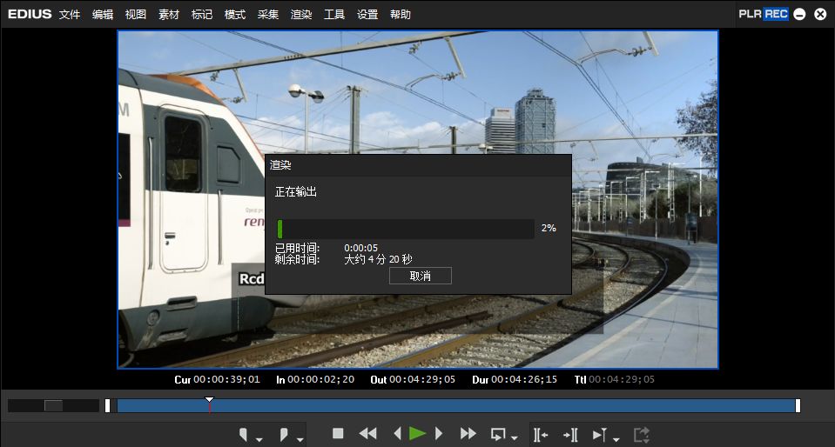Open the Set Out point dropdown arrow

(300, 438)
